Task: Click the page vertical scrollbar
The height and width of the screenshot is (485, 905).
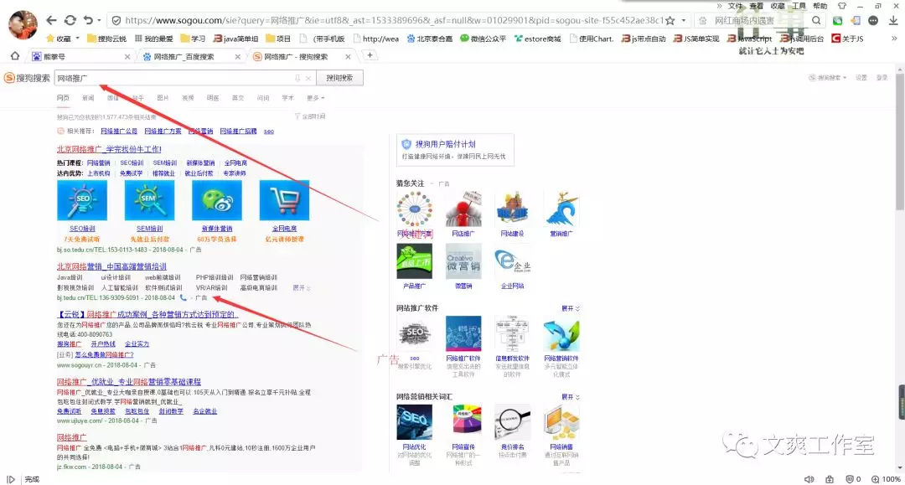Action: point(900,142)
